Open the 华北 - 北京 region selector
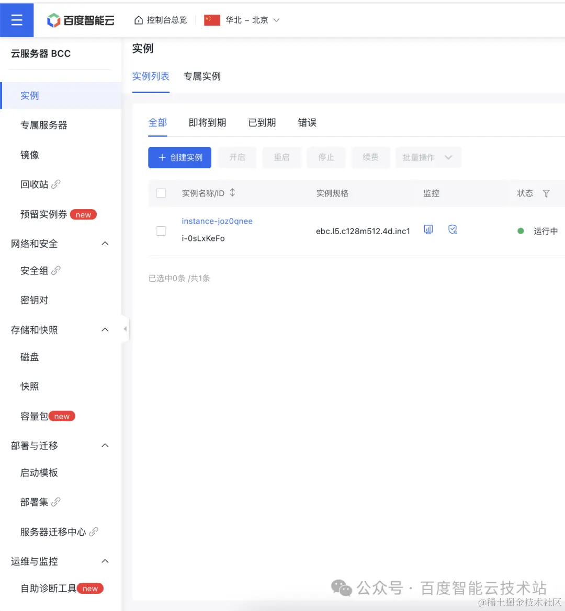Screen dimensions: 565x611 pos(242,20)
